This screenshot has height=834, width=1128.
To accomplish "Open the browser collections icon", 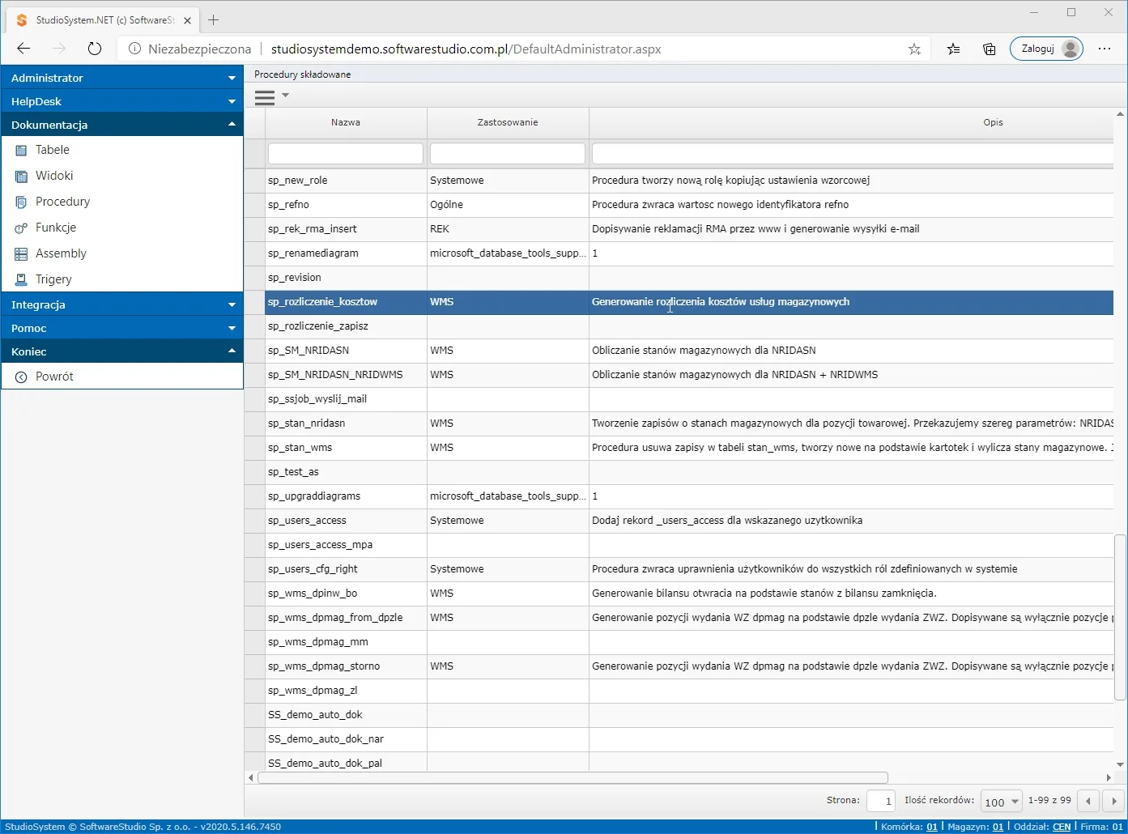I will [x=990, y=49].
